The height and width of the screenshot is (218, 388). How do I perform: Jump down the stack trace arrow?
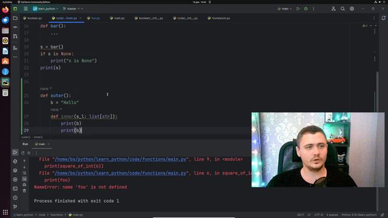click(24, 167)
